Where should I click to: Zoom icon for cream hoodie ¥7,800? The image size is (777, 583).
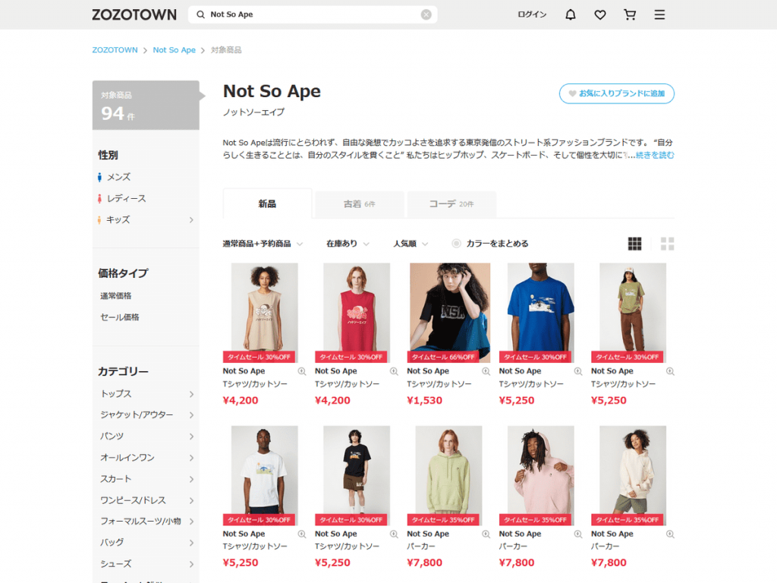click(x=671, y=534)
